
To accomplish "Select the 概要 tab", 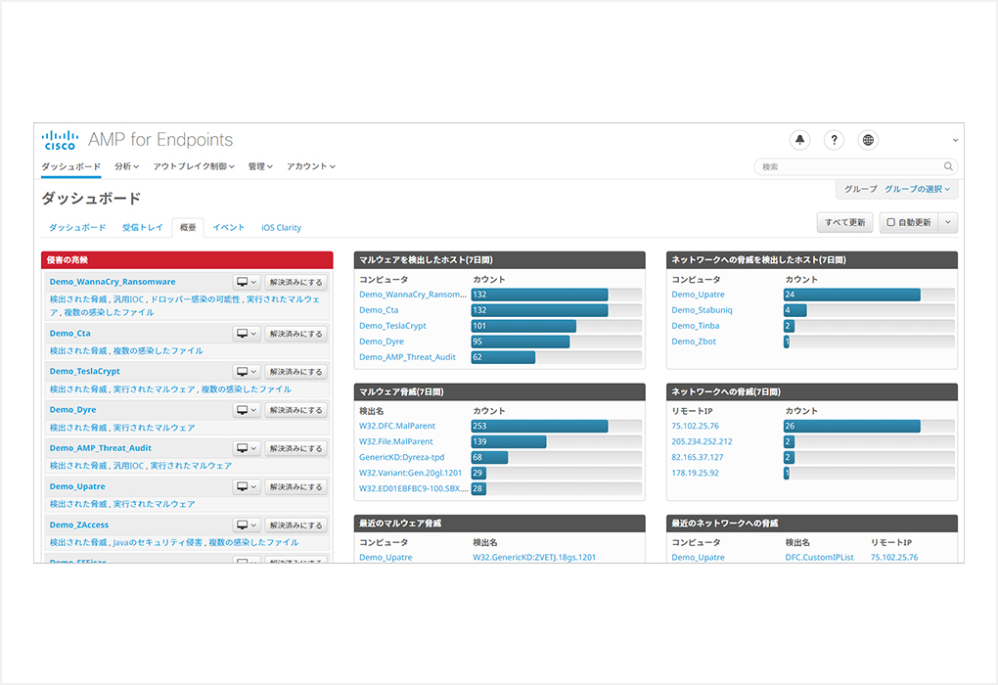I will [188, 227].
